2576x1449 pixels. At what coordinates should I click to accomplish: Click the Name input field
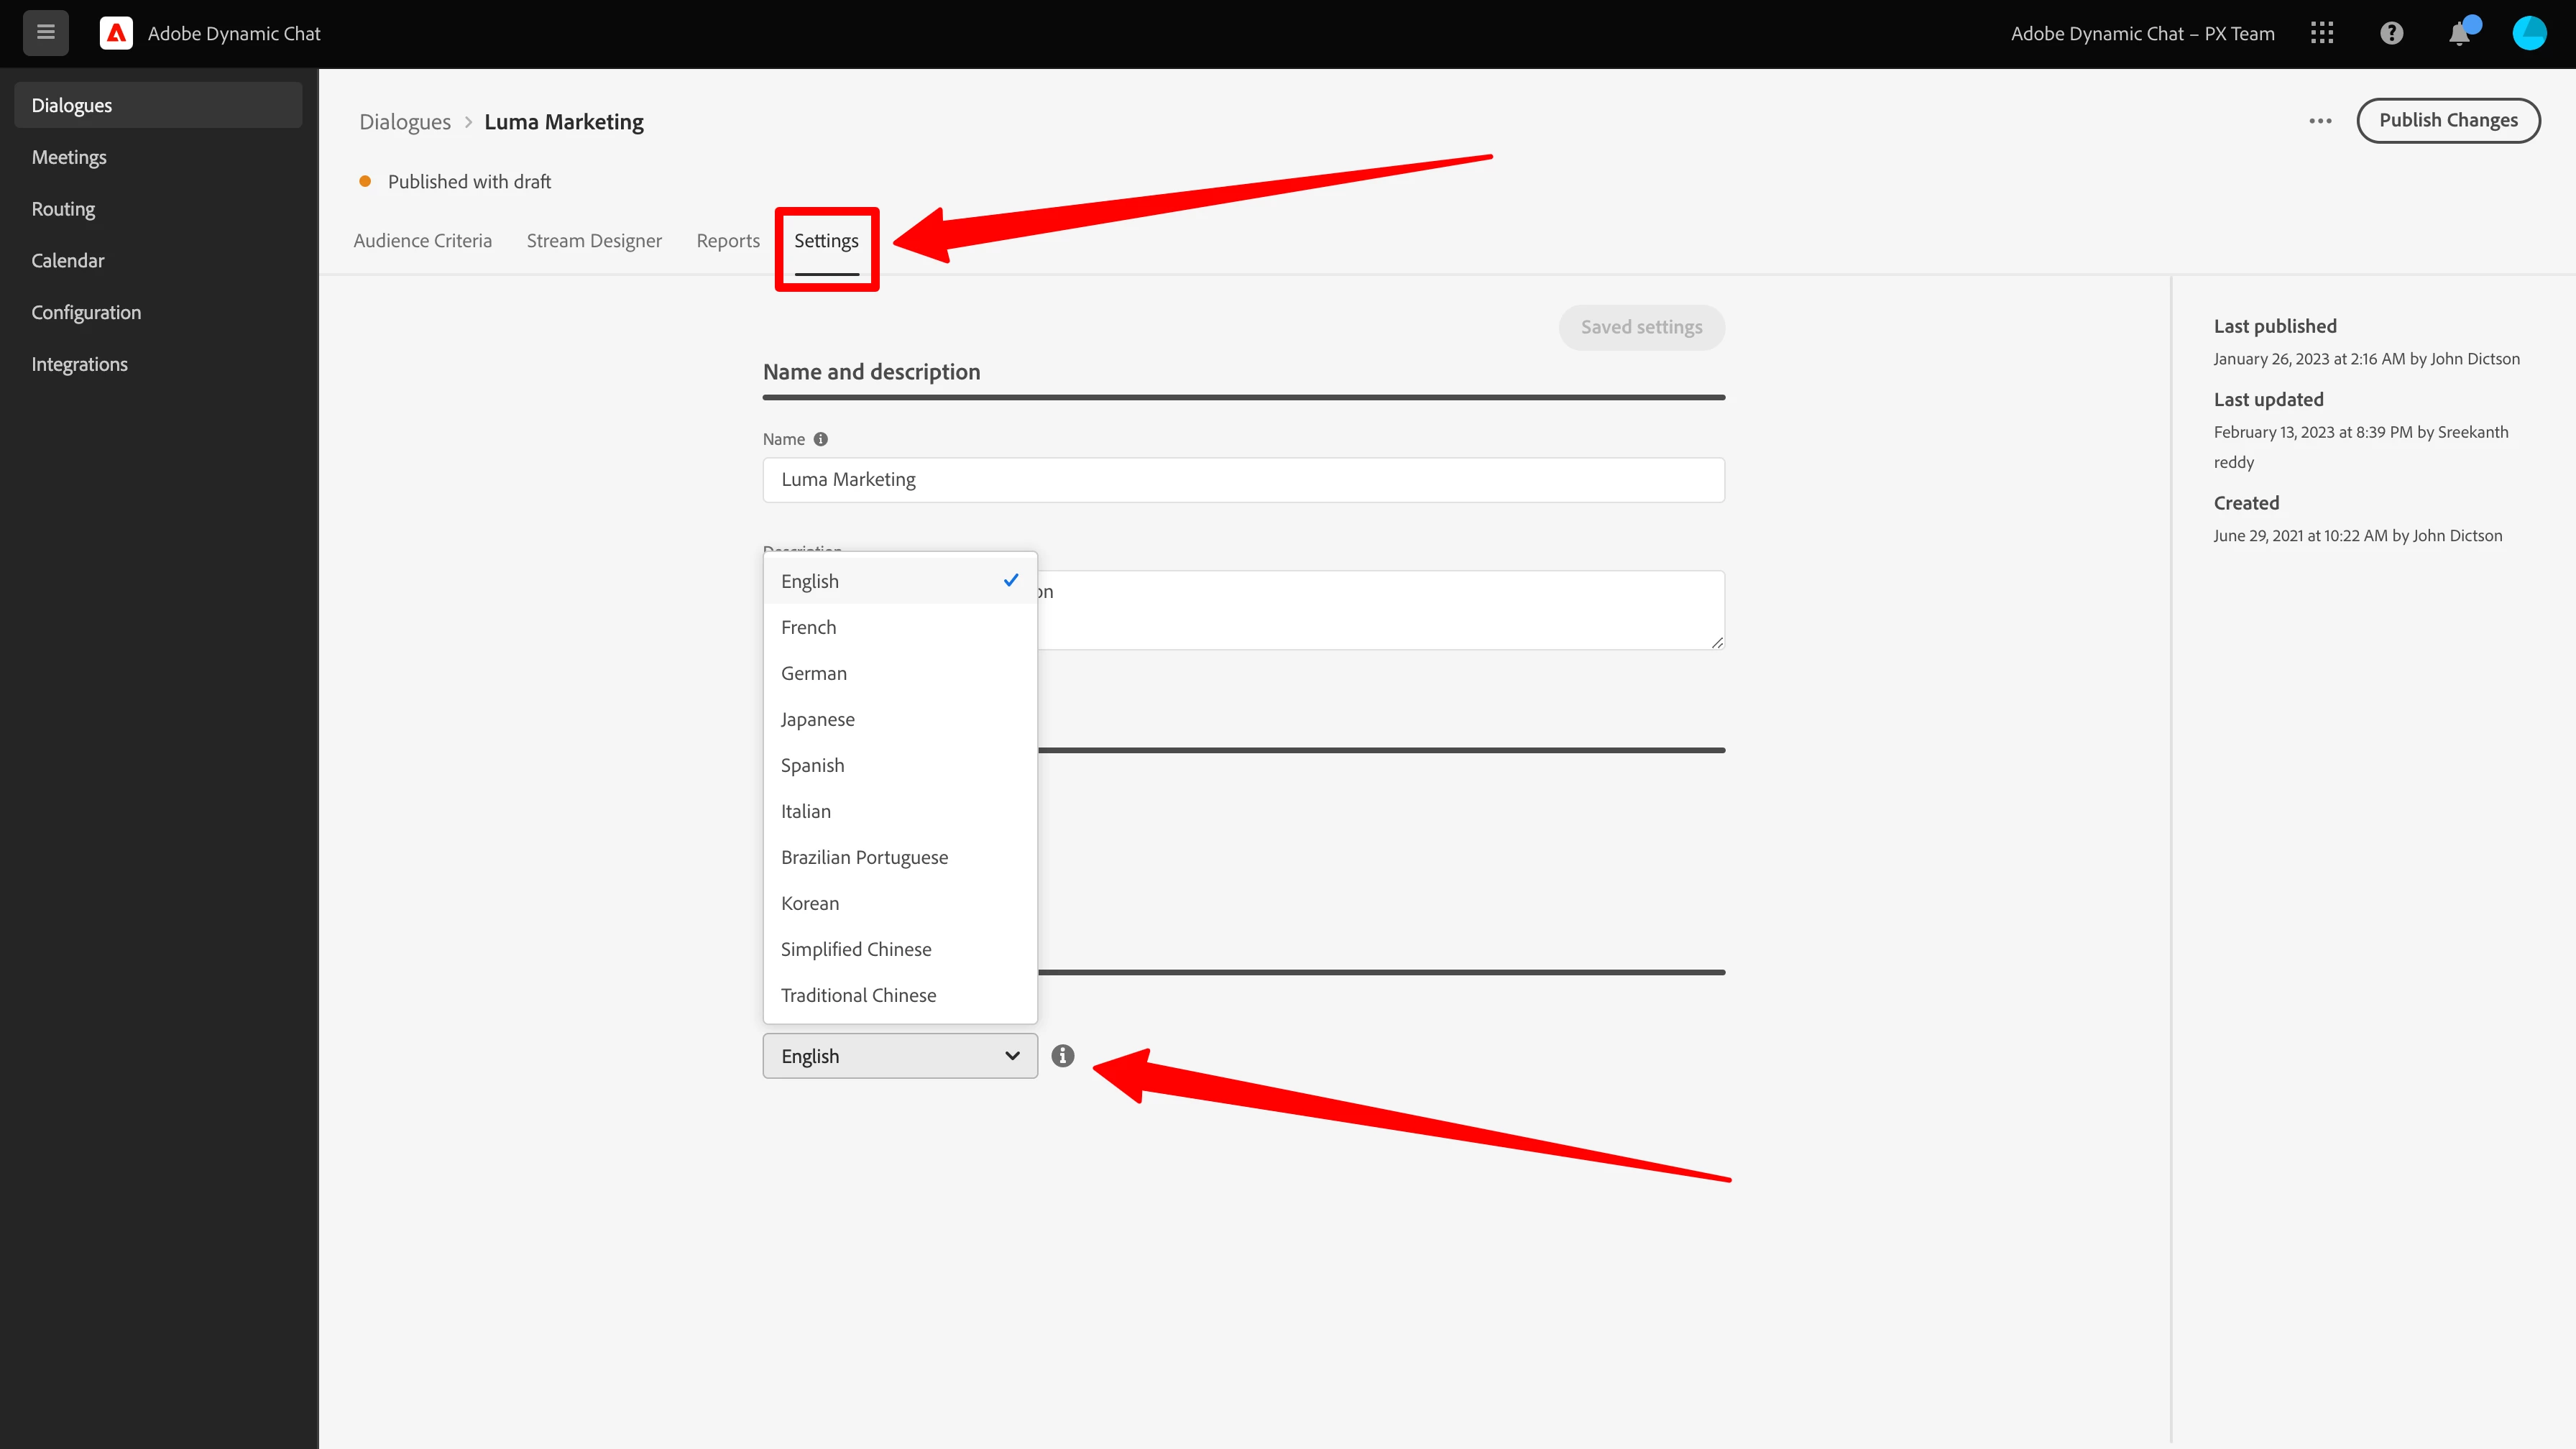pos(1243,480)
